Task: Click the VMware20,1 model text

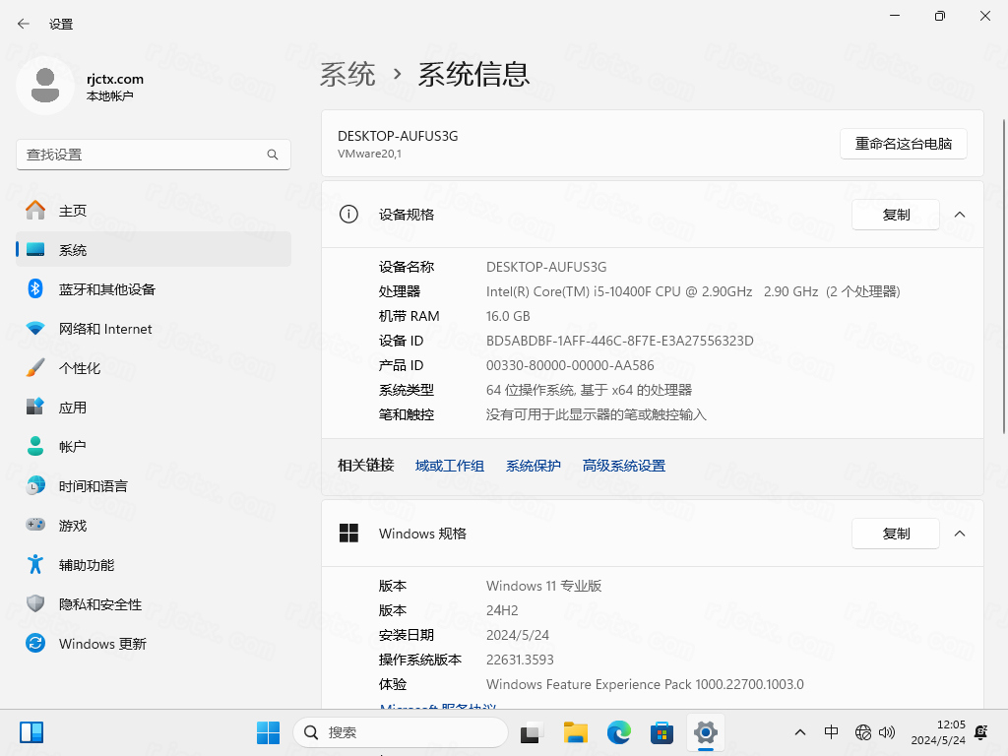Action: 370,154
